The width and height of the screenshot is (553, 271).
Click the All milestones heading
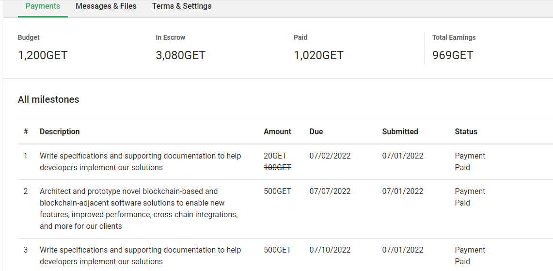click(48, 99)
